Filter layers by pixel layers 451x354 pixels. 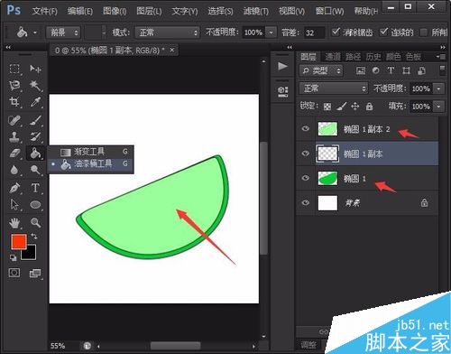point(361,70)
